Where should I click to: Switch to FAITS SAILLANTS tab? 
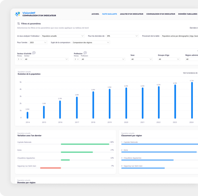point(109,14)
